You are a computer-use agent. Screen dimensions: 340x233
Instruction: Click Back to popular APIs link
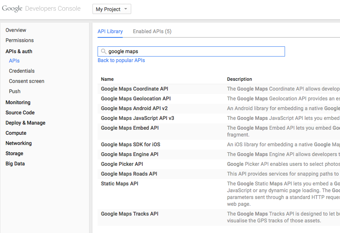[121, 60]
